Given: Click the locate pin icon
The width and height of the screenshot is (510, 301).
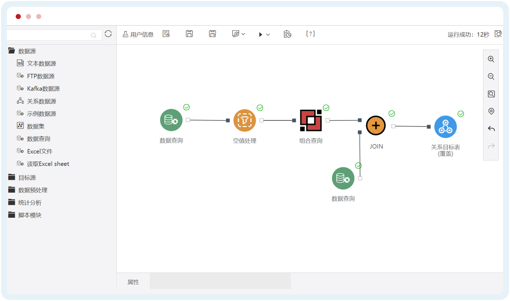Looking at the screenshot, I should point(491,111).
